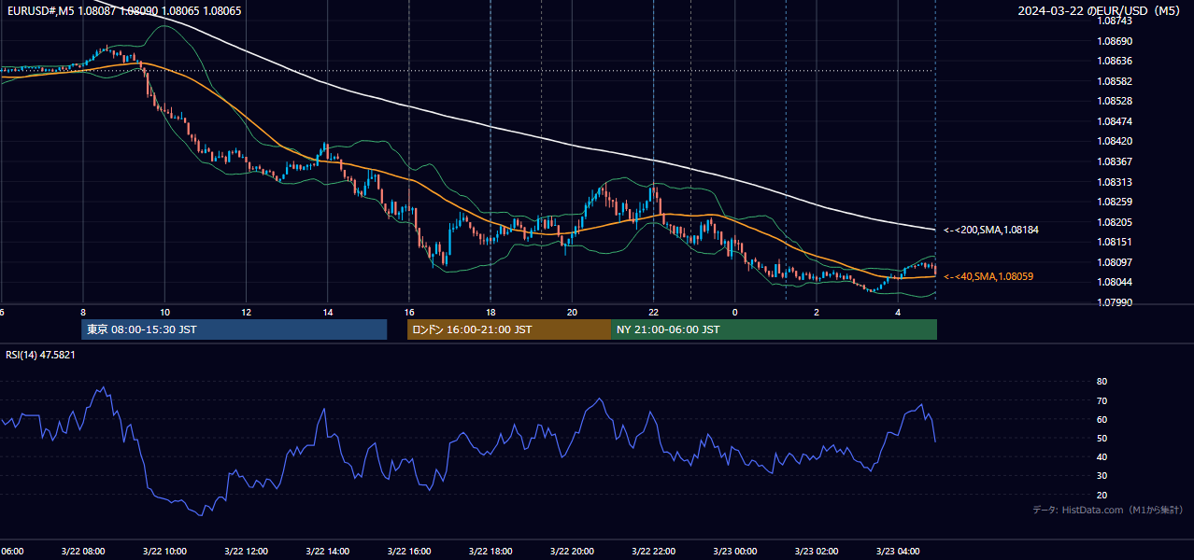
Task: Click the '3/22 14:00' date label
Action: click(x=327, y=552)
